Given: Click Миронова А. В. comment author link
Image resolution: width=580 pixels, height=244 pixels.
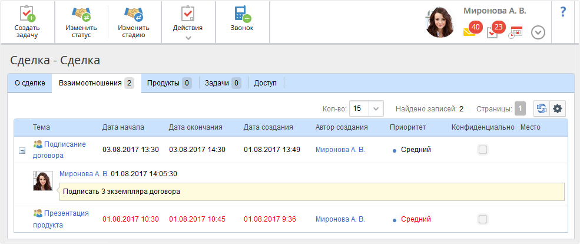Looking at the screenshot, I should click(84, 174).
